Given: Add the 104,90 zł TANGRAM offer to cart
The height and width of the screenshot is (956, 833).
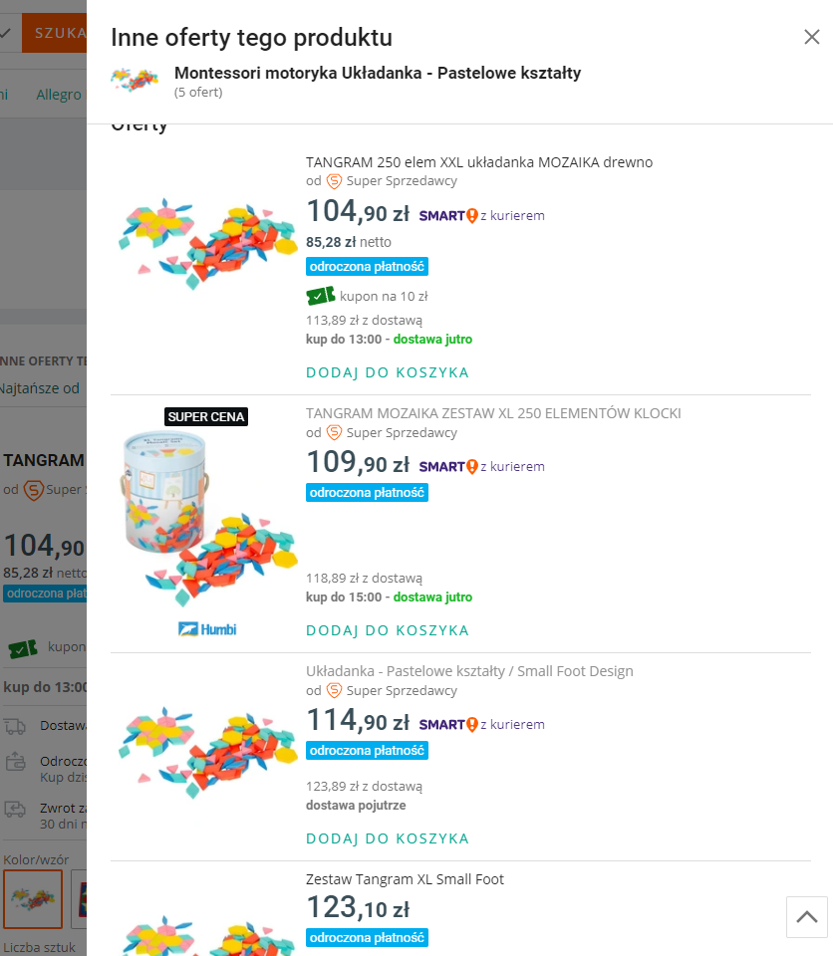Looking at the screenshot, I should click(387, 372).
